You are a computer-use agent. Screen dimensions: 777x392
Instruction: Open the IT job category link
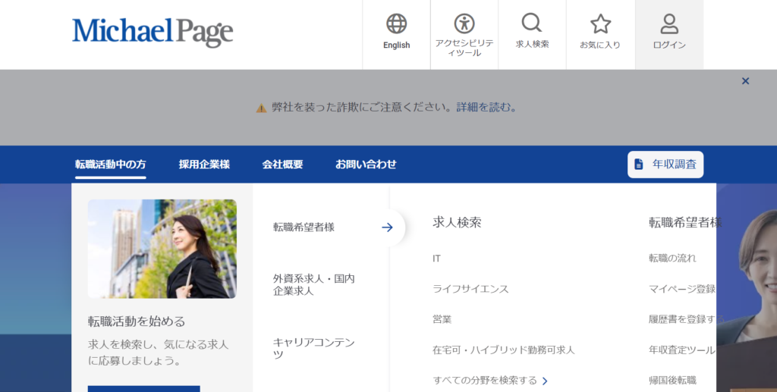(x=436, y=259)
